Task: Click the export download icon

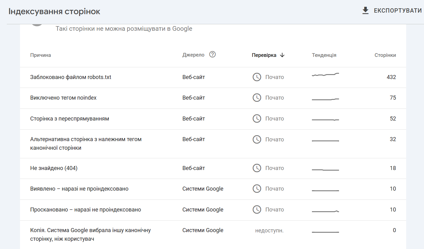Action: point(365,11)
